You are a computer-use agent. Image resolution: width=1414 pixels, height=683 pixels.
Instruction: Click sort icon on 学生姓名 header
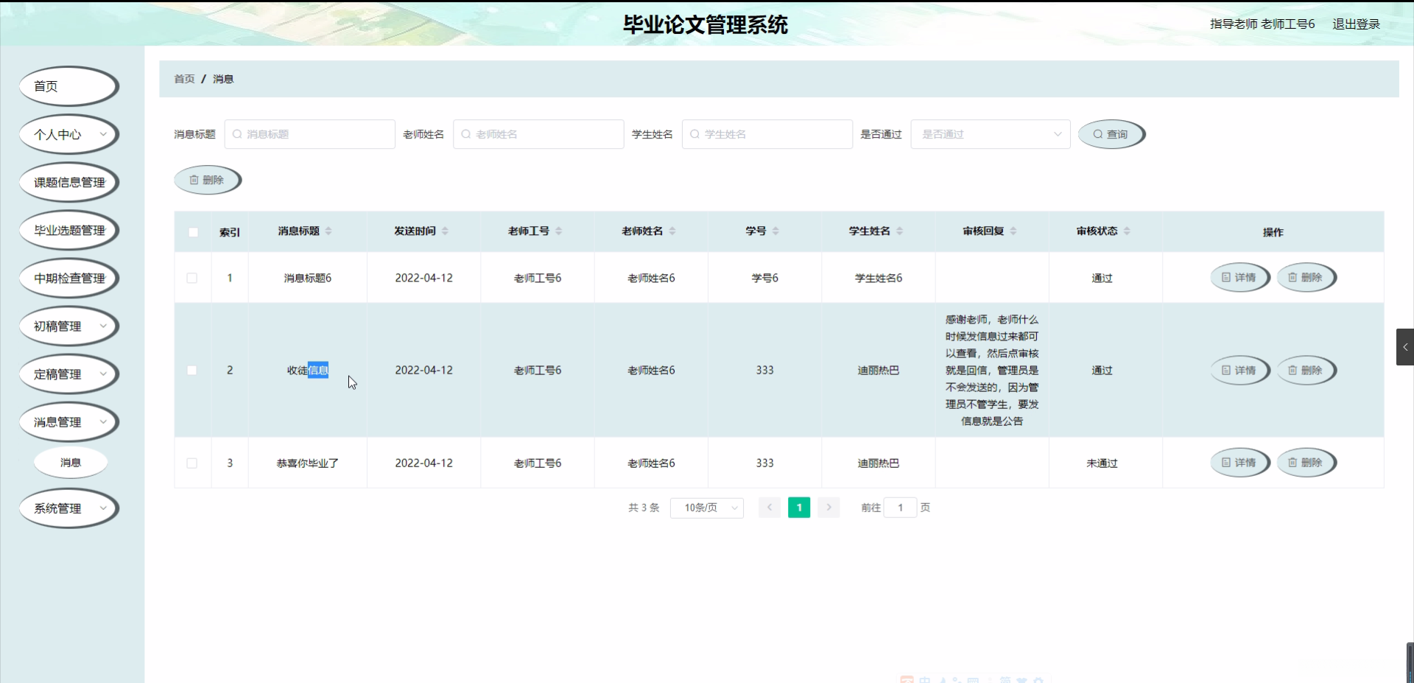[x=900, y=231]
